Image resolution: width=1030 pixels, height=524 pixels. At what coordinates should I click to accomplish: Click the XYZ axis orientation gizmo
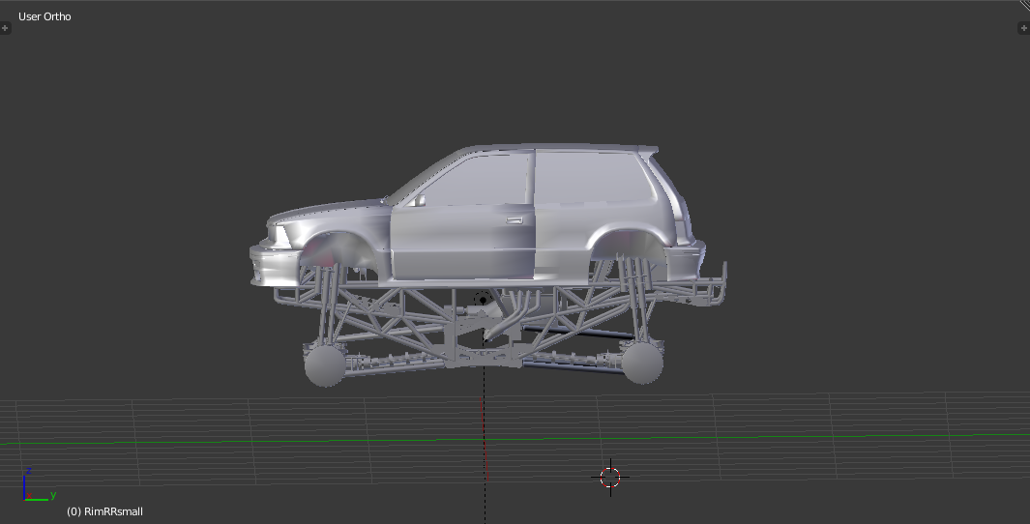click(x=38, y=485)
